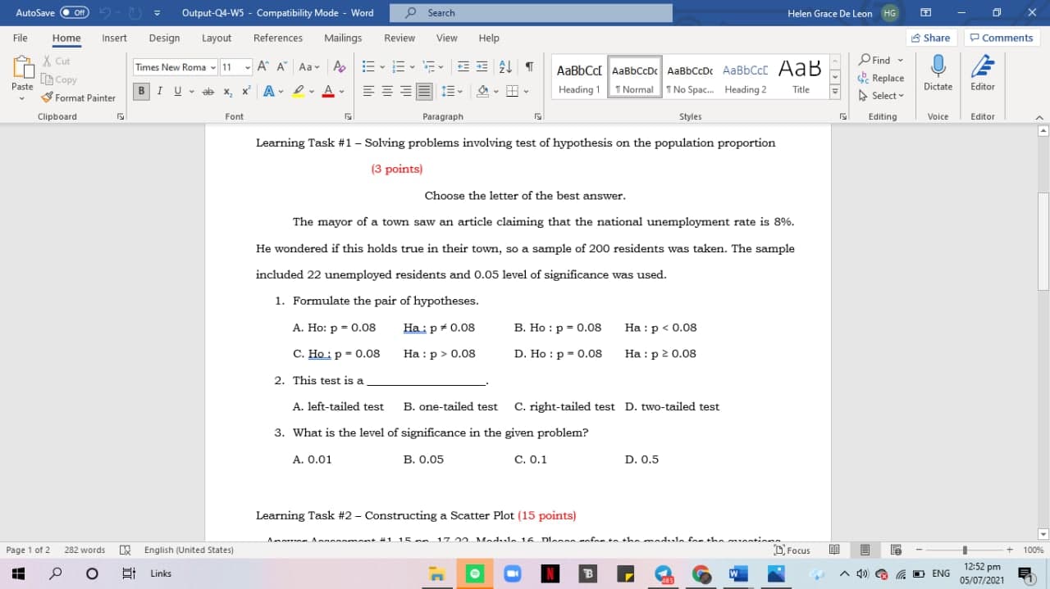Click the Search box in the title bar
The height and width of the screenshot is (589, 1050).
[x=529, y=12]
